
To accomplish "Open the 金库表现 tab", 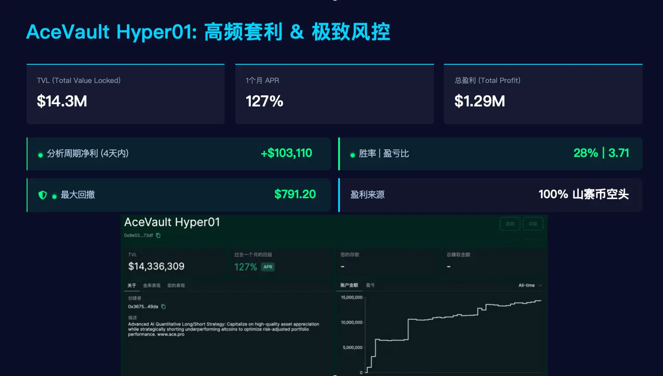I will point(152,286).
